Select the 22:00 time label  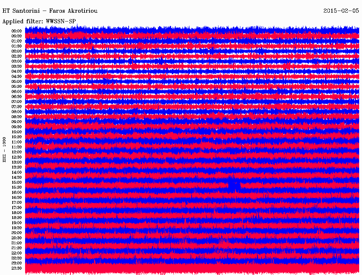point(16,253)
